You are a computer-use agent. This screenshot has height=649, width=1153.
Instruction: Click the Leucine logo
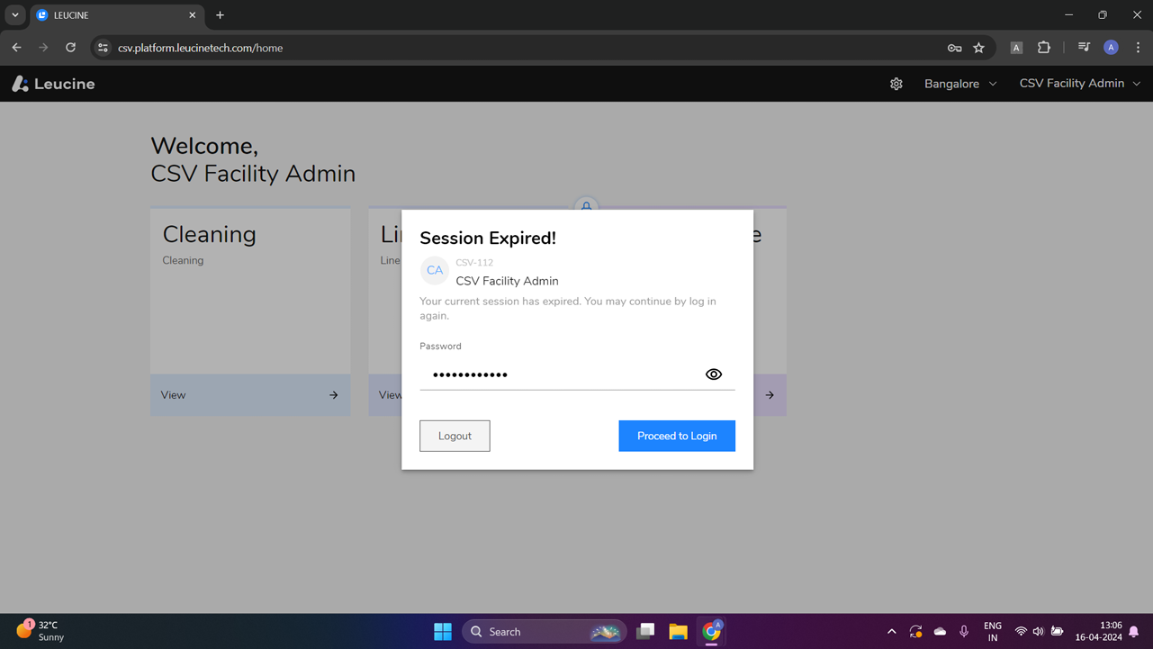52,83
